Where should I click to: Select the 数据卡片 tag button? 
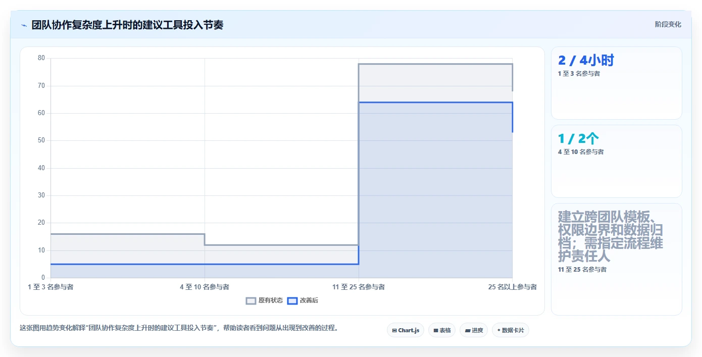(511, 330)
